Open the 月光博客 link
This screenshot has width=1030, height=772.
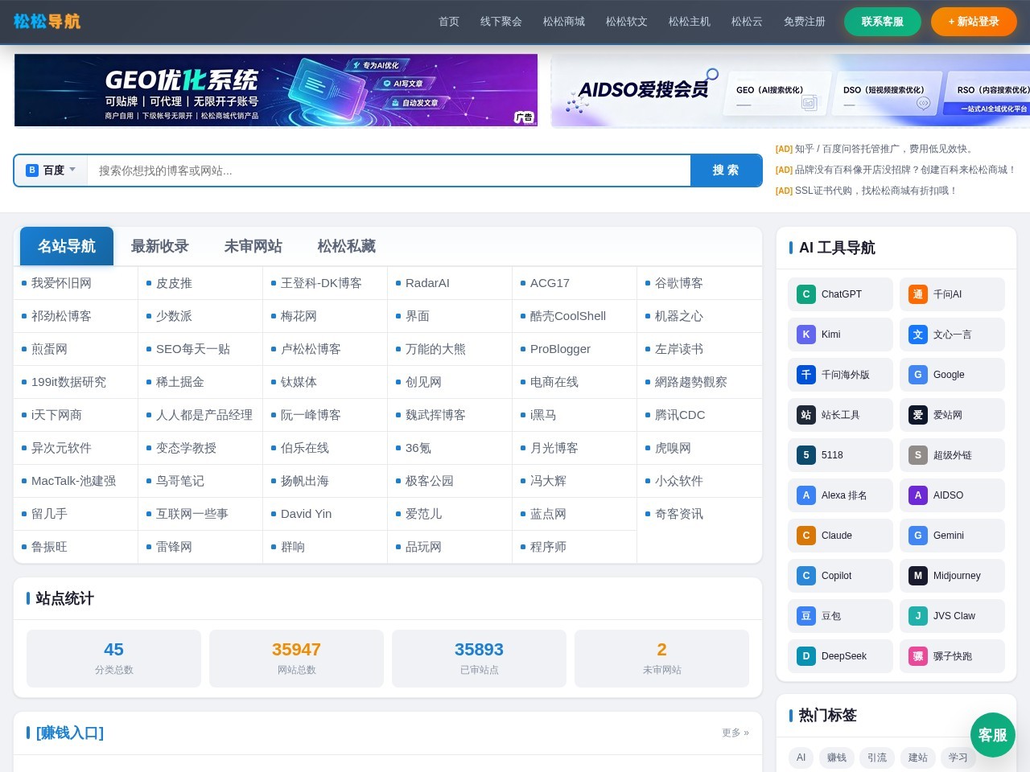[554, 448]
